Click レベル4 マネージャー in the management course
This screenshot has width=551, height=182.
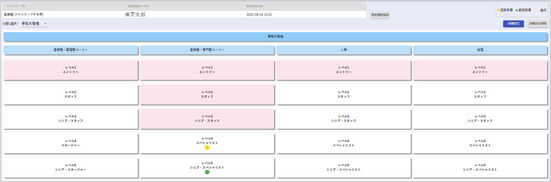(71, 143)
